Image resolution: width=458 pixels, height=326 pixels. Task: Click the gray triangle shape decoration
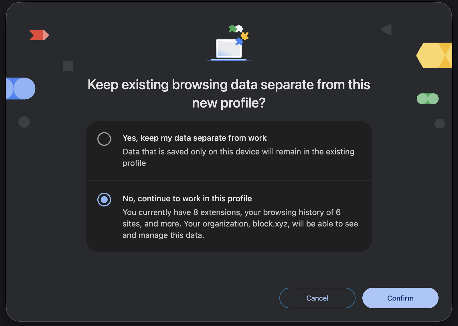[386, 29]
